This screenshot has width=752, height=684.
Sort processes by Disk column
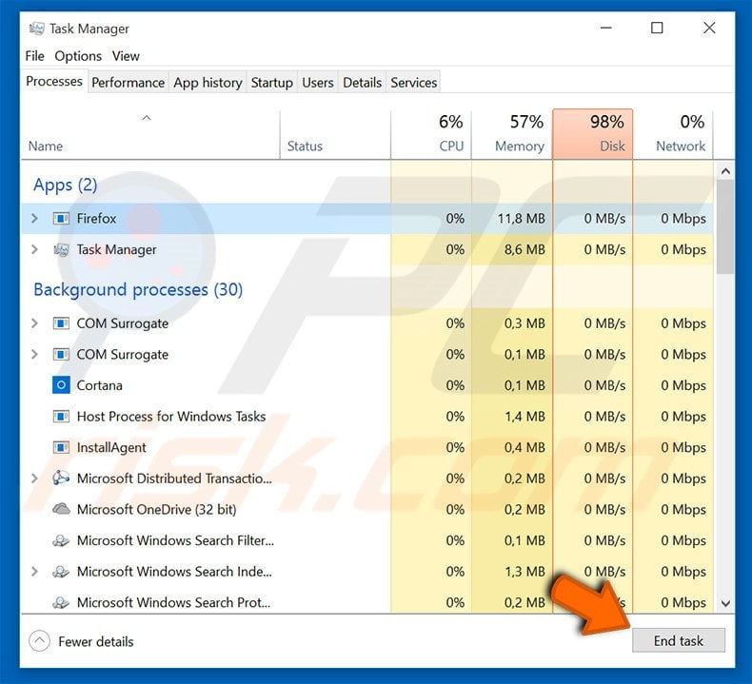coord(593,134)
